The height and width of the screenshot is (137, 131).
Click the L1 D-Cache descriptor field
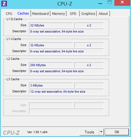pos(66,31)
